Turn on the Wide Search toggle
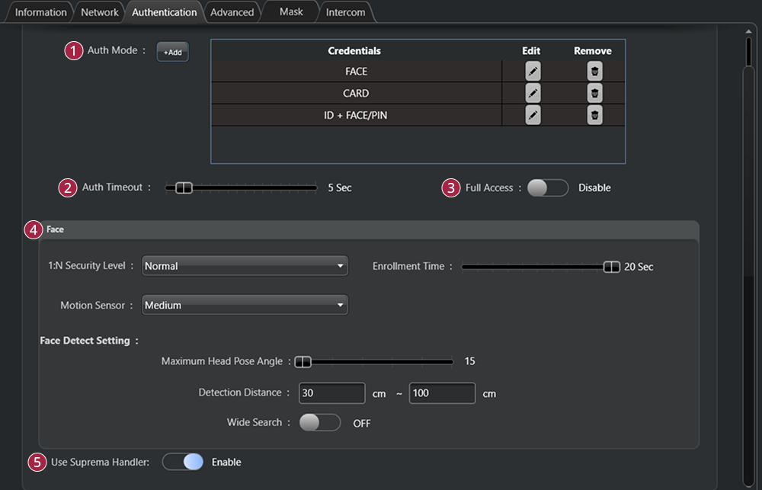Image resolution: width=762 pixels, height=490 pixels. tap(319, 423)
